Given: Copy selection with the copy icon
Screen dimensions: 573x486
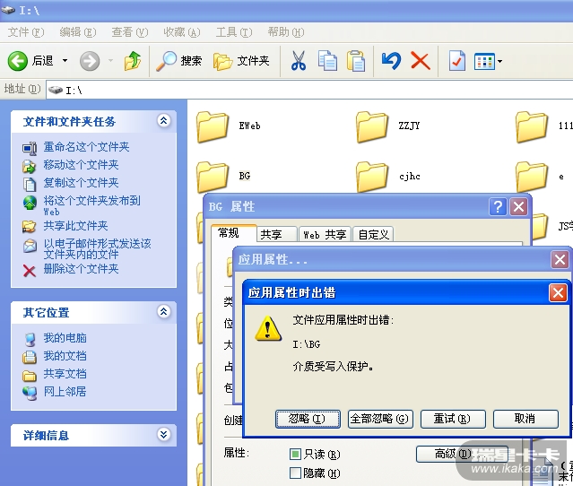Looking at the screenshot, I should [327, 61].
